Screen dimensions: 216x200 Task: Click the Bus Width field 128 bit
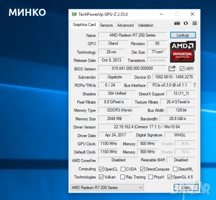(x=181, y=110)
